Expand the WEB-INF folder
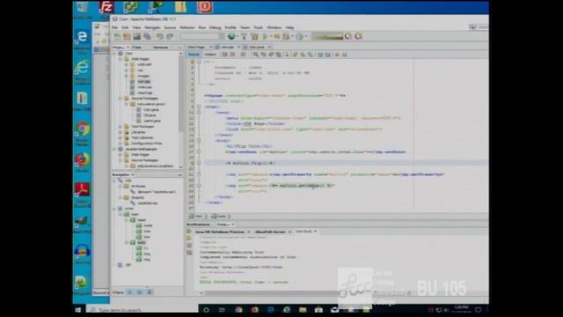This screenshot has height=317, width=563. pyautogui.click(x=126, y=64)
